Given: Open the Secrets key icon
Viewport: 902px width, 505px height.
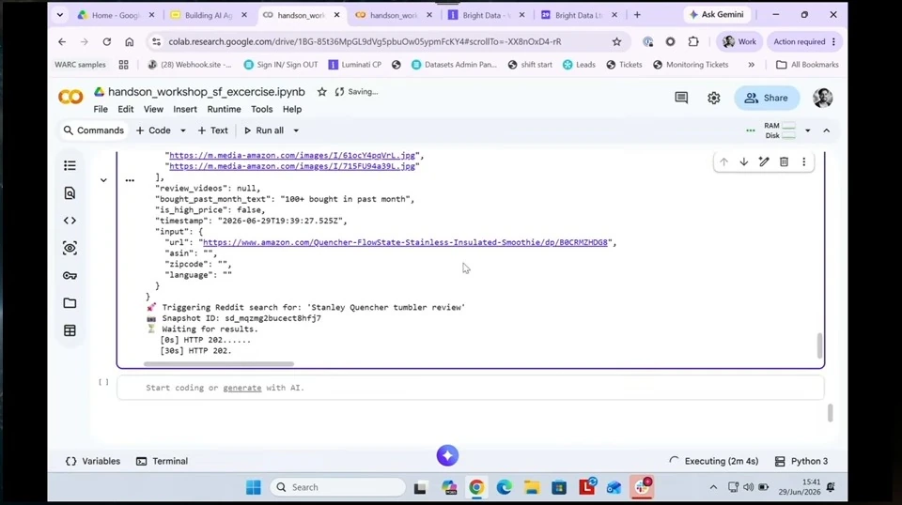Looking at the screenshot, I should click(70, 276).
